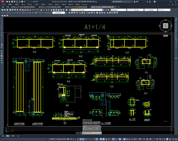
Task: Toggle ortho mode in status bar
Action: [x=83, y=139]
